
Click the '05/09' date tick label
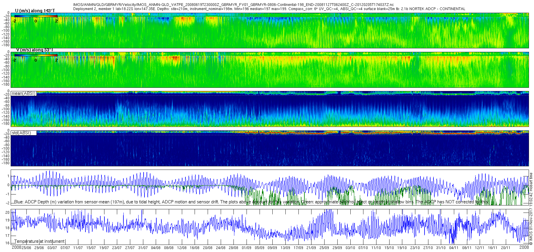pos(260,248)
